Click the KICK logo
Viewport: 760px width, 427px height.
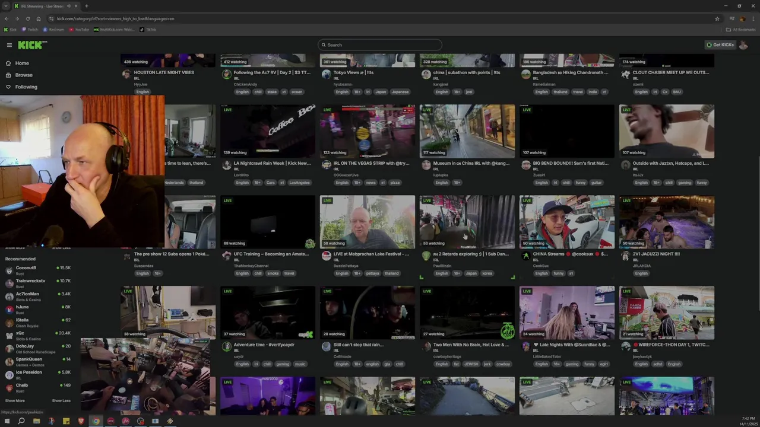tap(32, 45)
